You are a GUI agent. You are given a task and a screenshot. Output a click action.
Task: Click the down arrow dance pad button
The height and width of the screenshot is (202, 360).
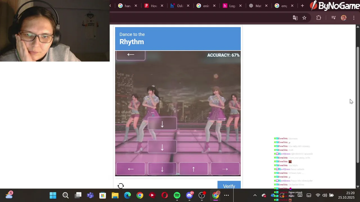(162, 169)
